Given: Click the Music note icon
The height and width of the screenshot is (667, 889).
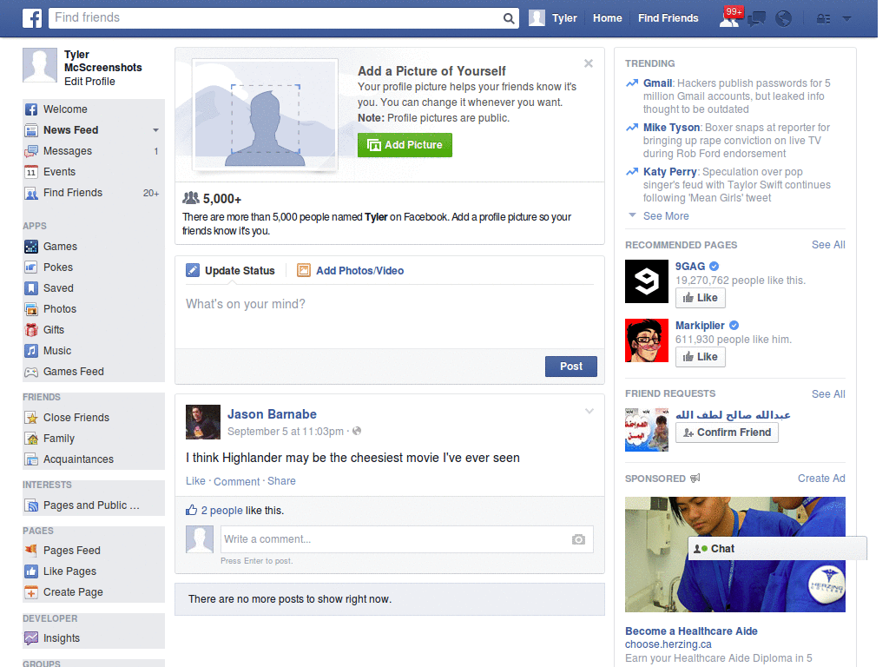Looking at the screenshot, I should tap(31, 351).
